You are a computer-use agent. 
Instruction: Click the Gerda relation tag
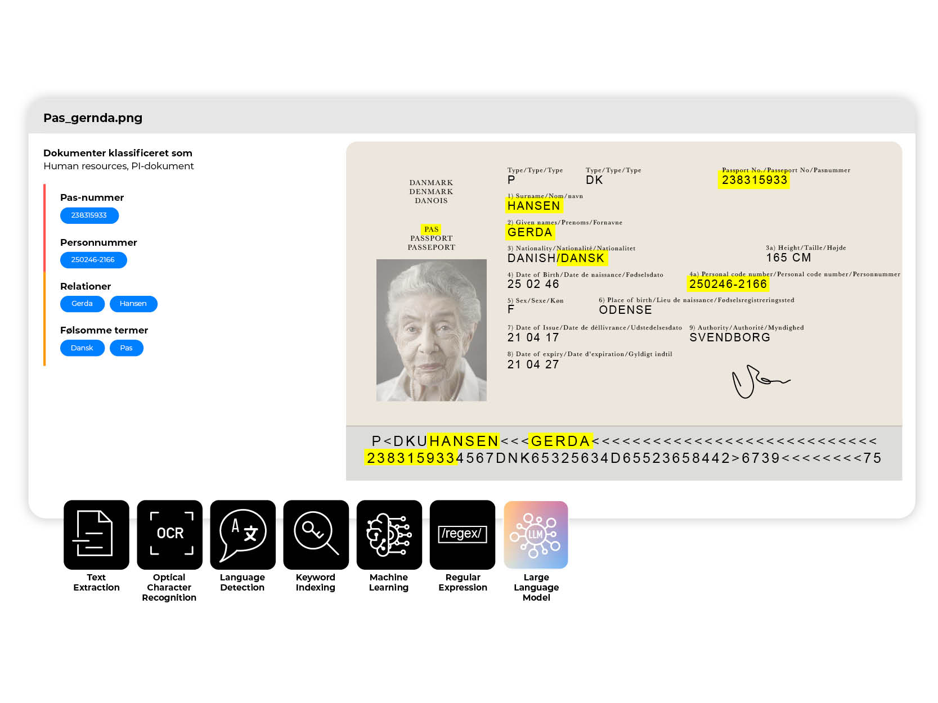pos(82,304)
